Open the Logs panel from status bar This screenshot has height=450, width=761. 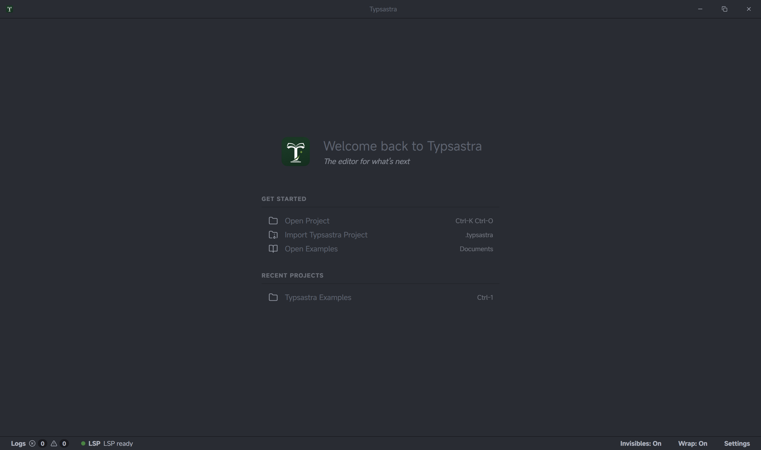(x=18, y=443)
